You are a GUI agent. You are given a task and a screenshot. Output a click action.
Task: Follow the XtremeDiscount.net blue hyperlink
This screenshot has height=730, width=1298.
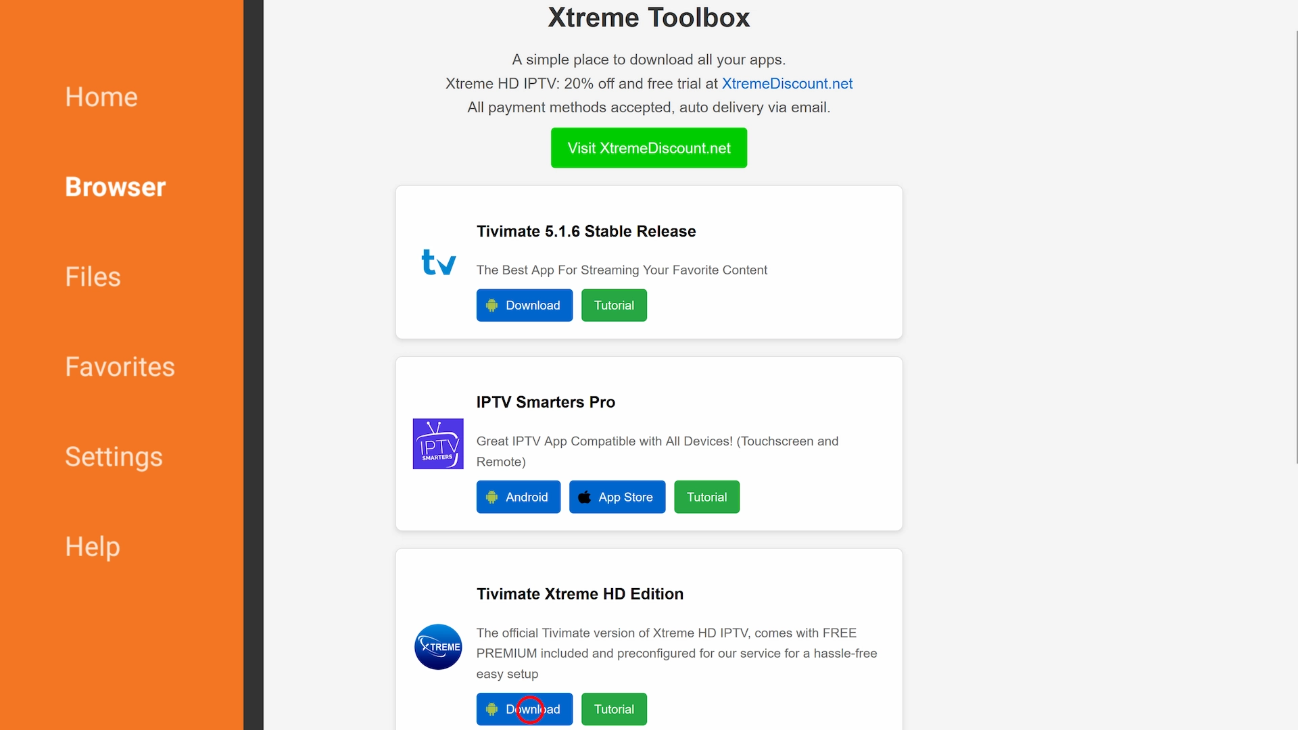coord(787,84)
